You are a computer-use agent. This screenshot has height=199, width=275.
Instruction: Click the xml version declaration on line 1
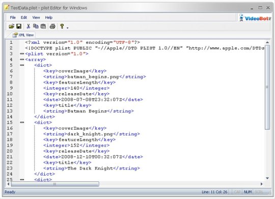(x=82, y=42)
